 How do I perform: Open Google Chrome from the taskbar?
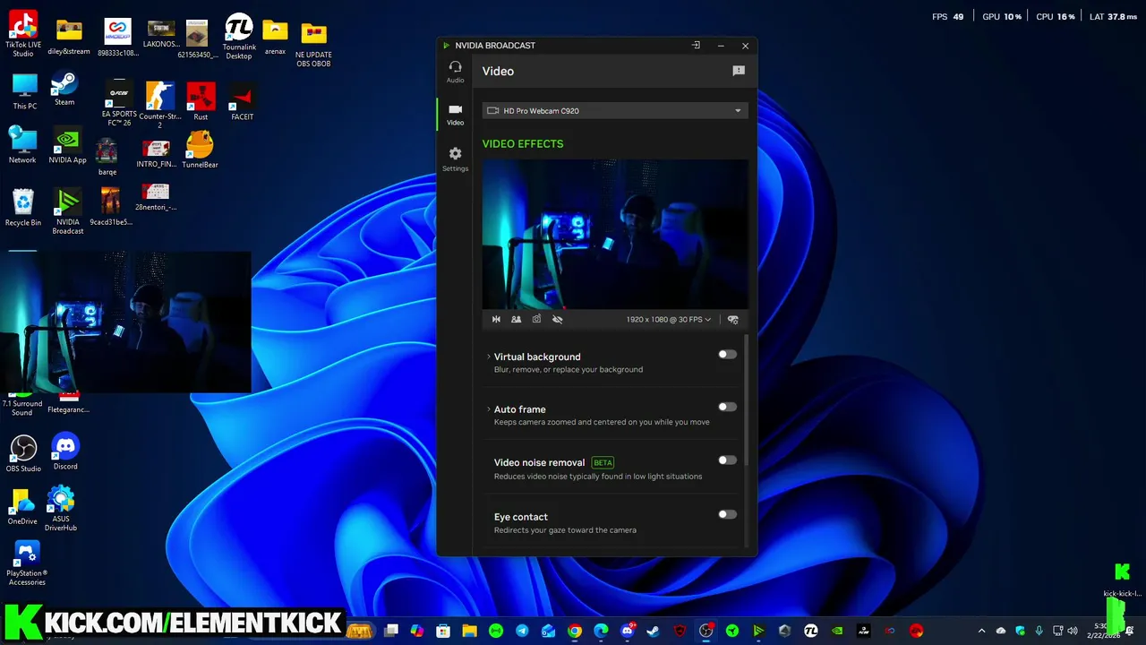click(x=574, y=631)
